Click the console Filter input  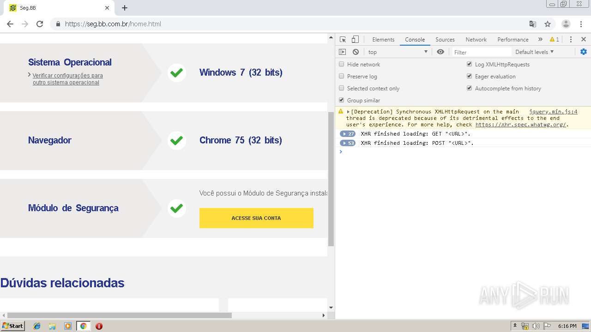tap(482, 52)
